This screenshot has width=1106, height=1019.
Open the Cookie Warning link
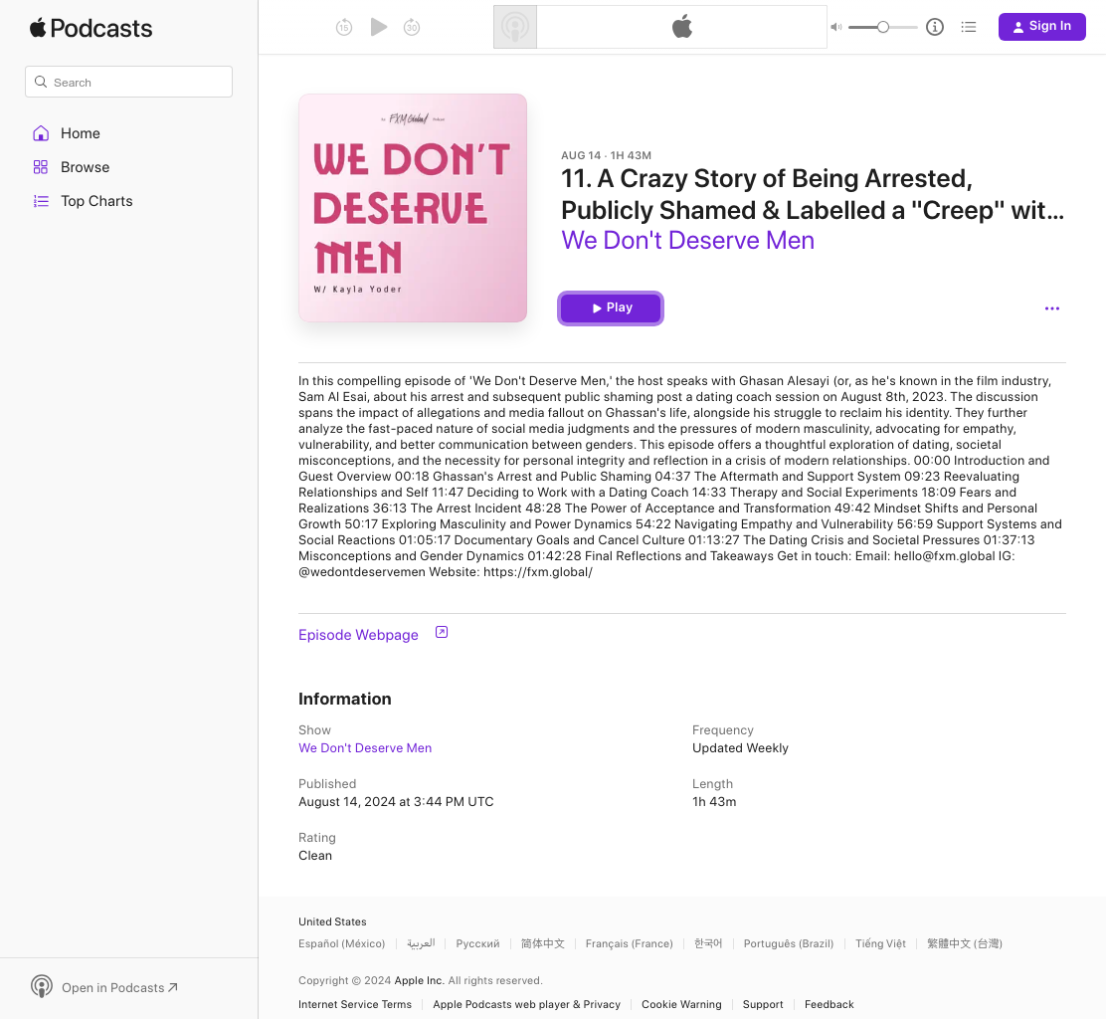point(681,1004)
